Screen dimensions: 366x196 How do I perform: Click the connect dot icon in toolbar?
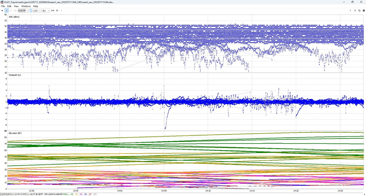click(2, 10)
